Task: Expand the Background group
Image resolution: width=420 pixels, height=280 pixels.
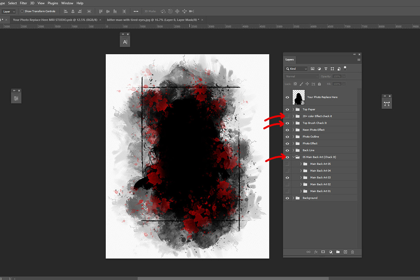Action: (293, 198)
